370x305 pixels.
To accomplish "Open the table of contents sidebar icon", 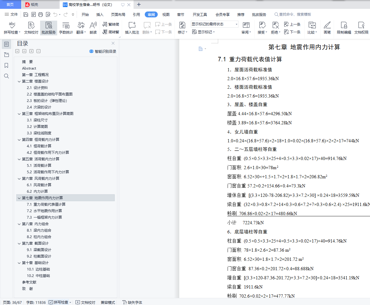I will (6, 44).
